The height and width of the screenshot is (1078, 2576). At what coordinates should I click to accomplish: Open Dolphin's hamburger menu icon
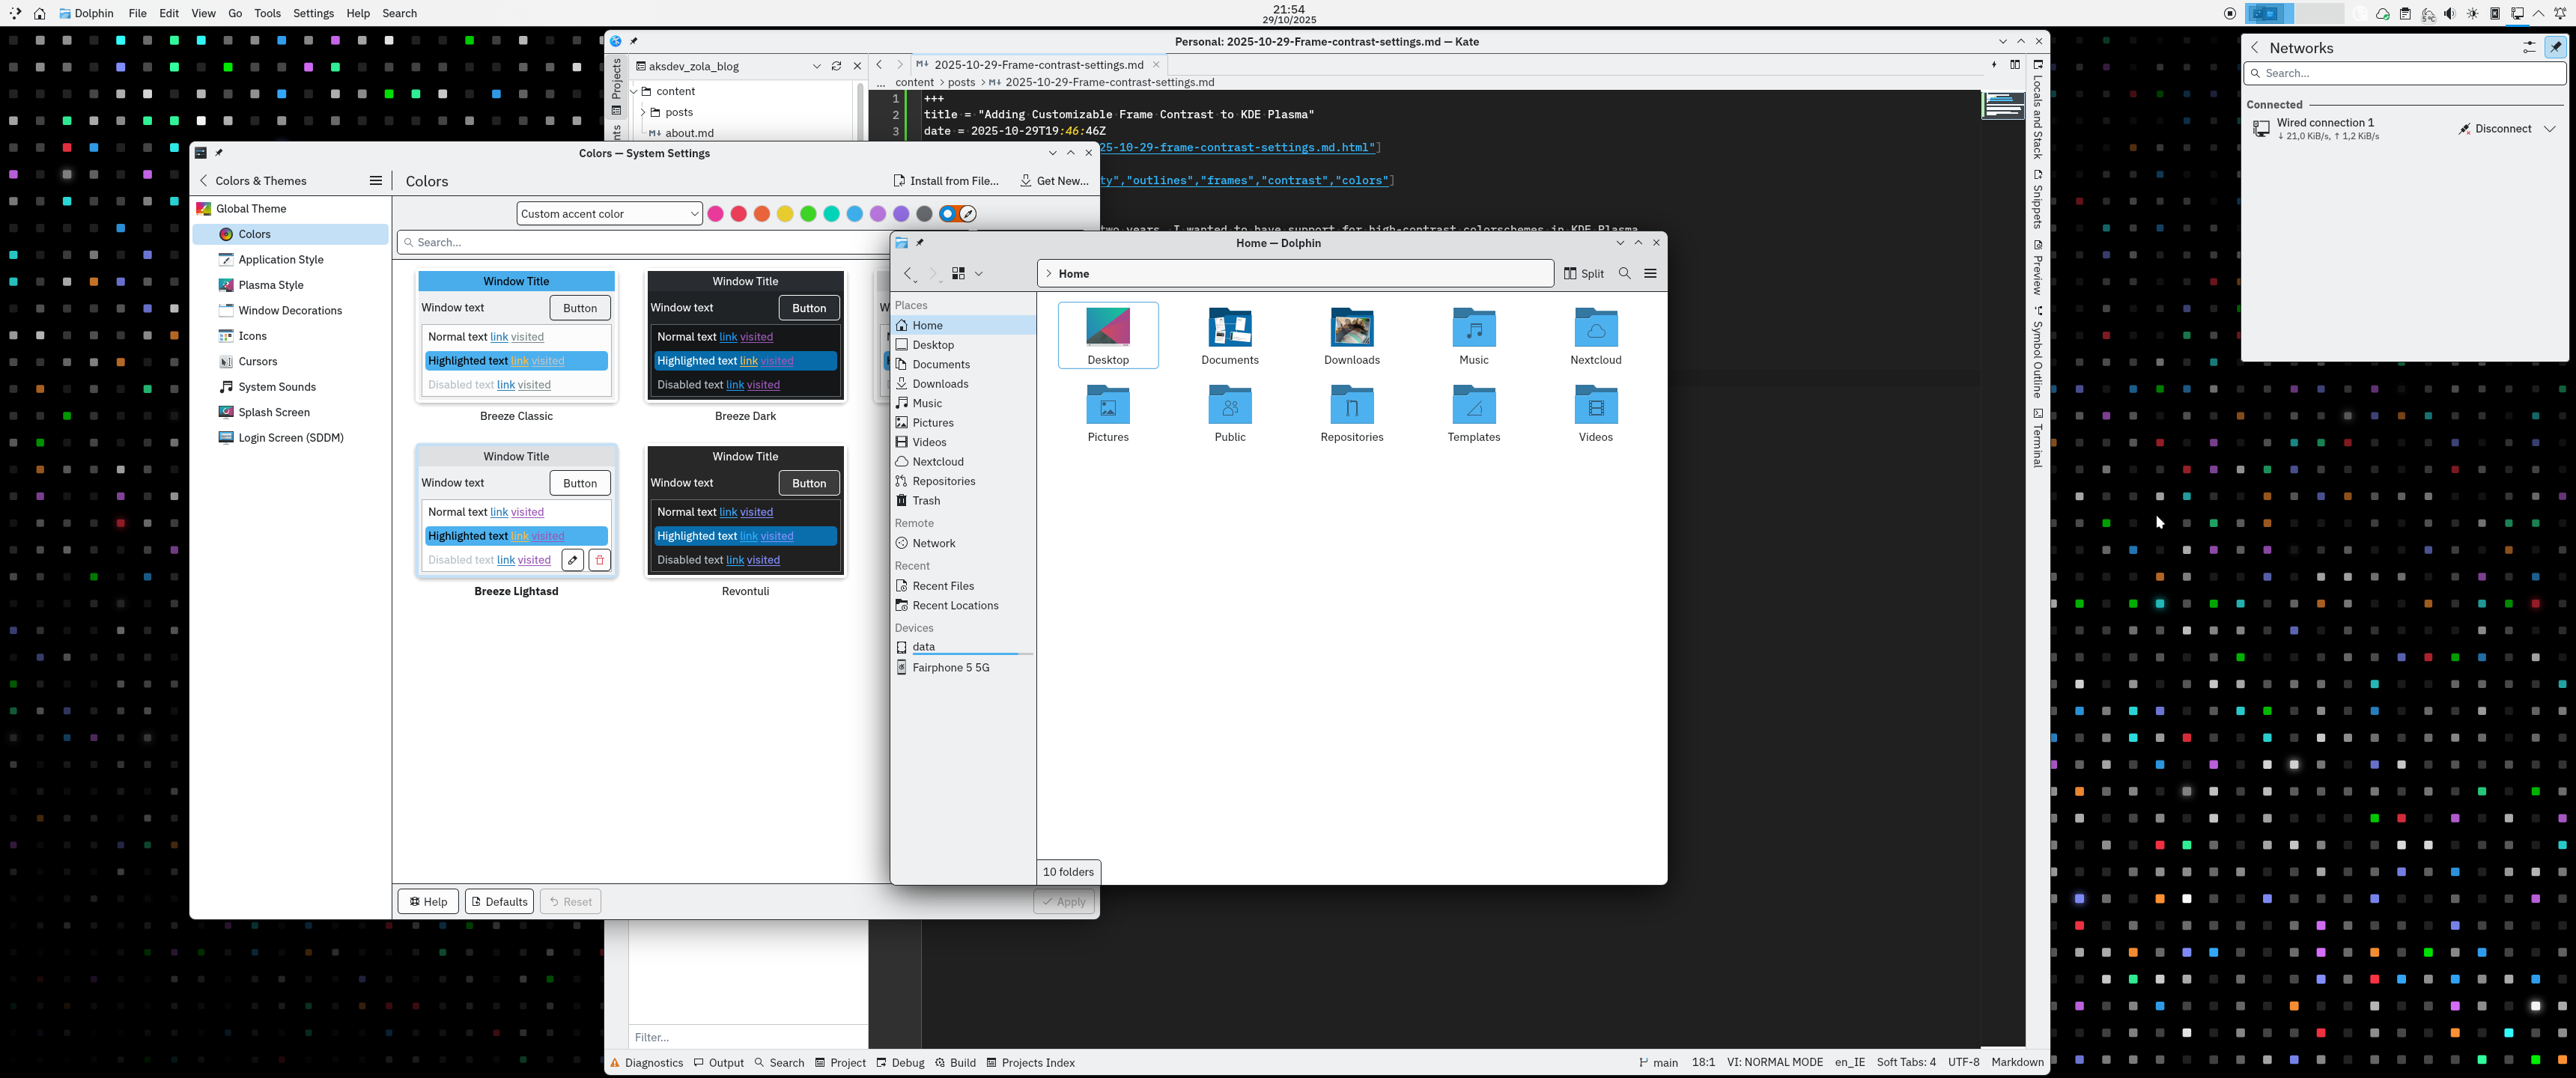pos(1651,273)
